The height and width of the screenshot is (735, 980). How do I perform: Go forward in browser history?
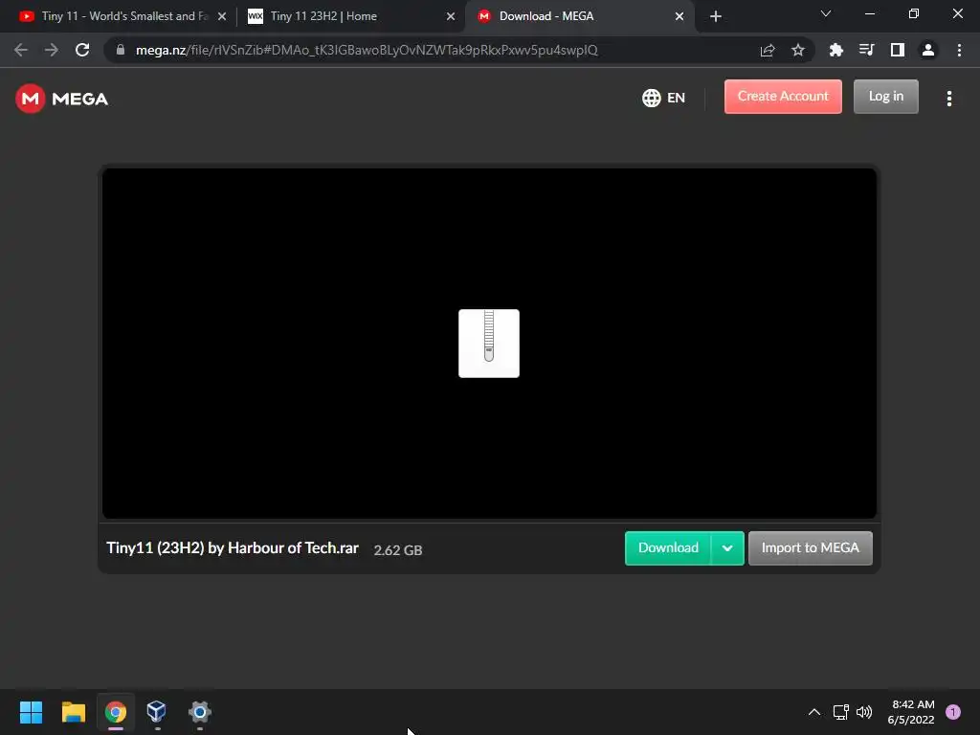click(x=52, y=50)
